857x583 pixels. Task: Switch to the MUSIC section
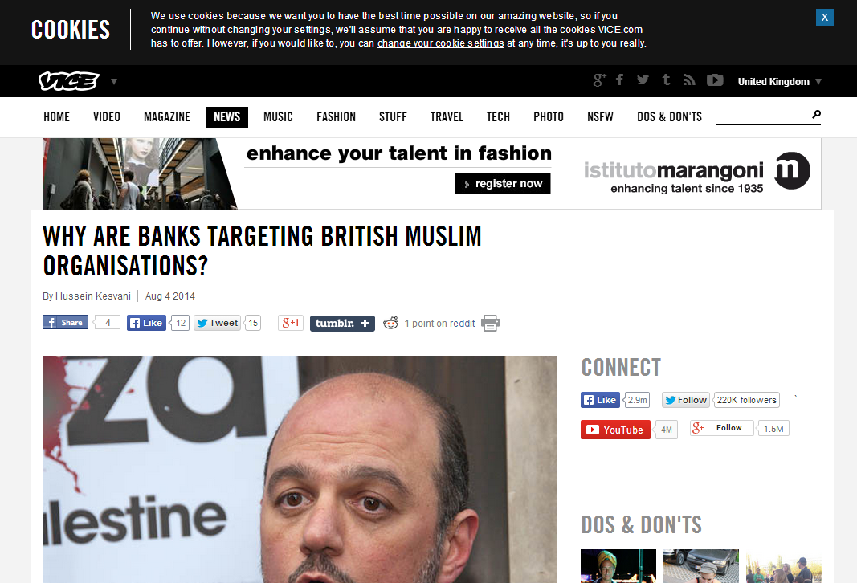(278, 117)
